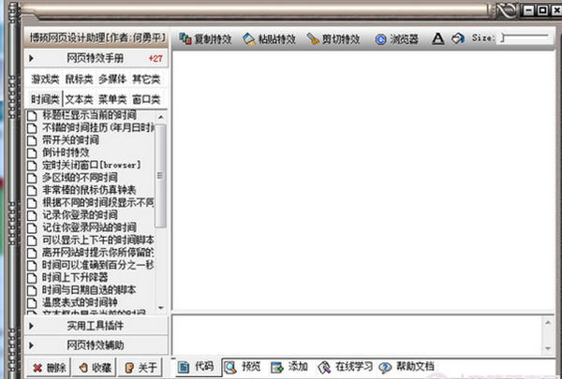Screen dimensions: 562x379
Task: Click the 代码 document icon
Action: point(184,367)
